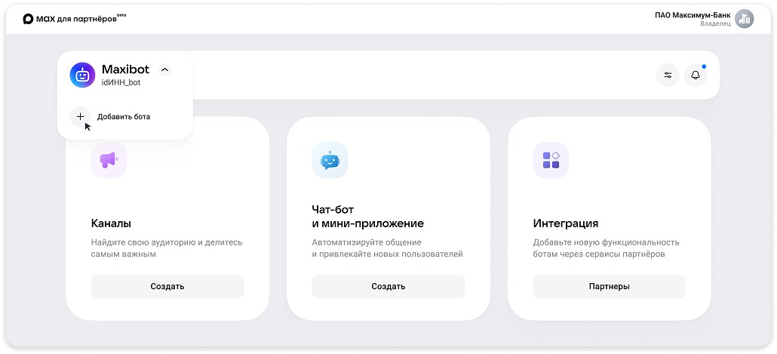Select "Добавить бота" menu entry
Viewport: 777px width, 354px height.
pos(124,117)
